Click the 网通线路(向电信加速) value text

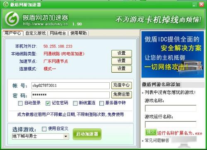[64, 54]
